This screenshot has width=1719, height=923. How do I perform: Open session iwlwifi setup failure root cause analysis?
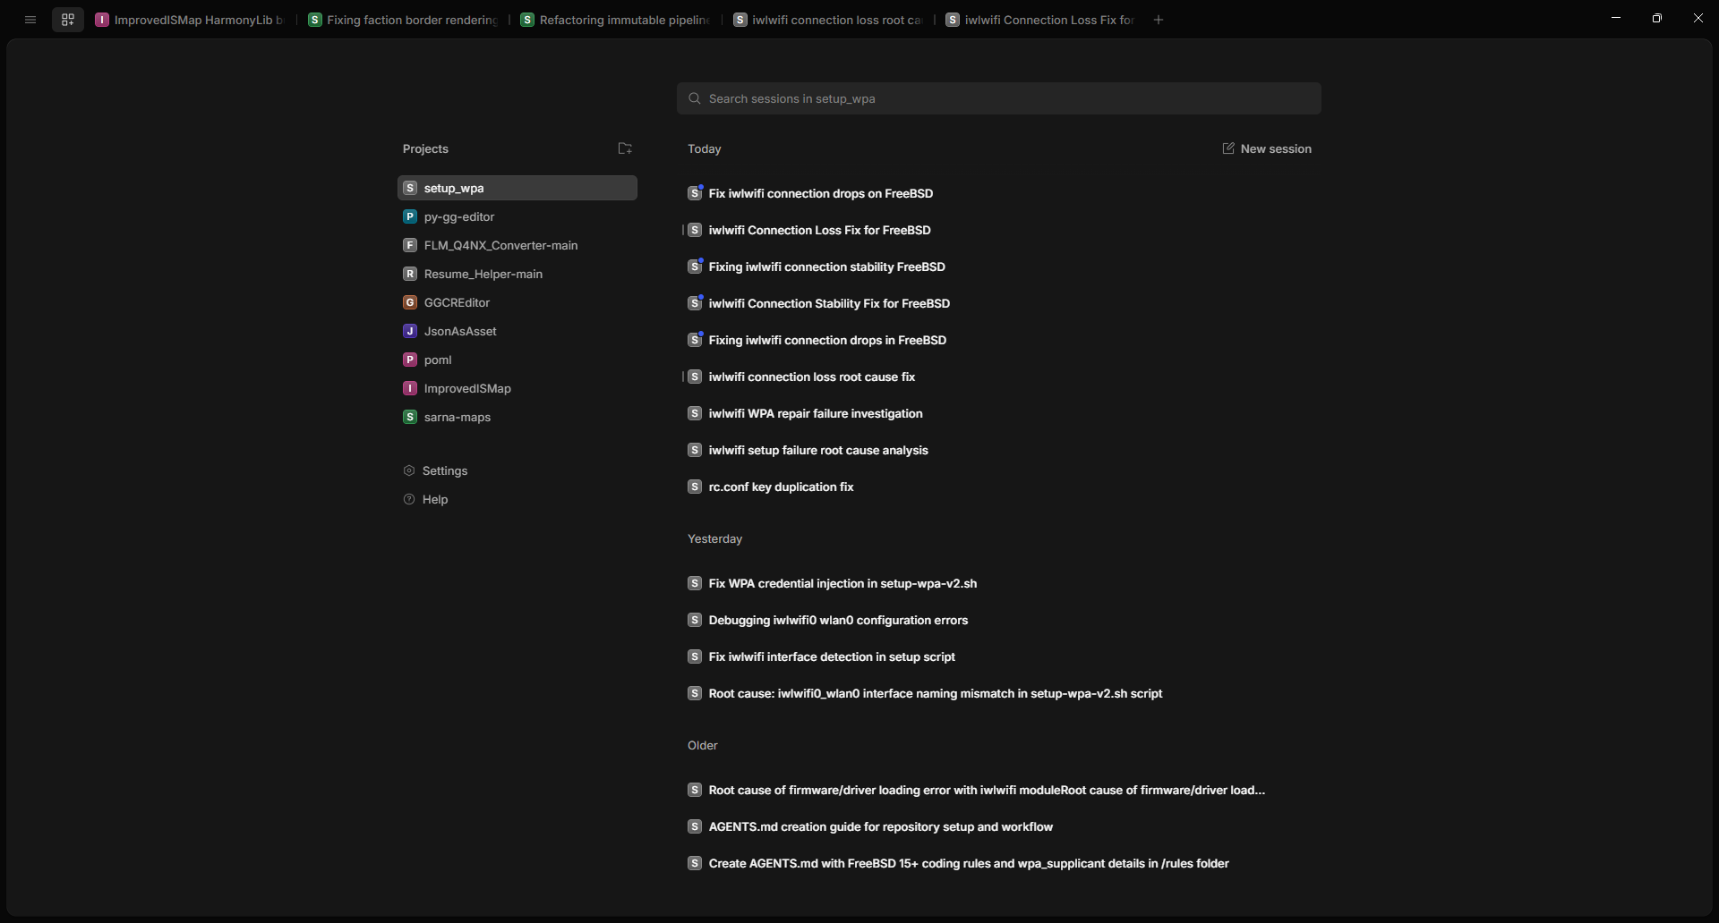[x=999, y=450]
